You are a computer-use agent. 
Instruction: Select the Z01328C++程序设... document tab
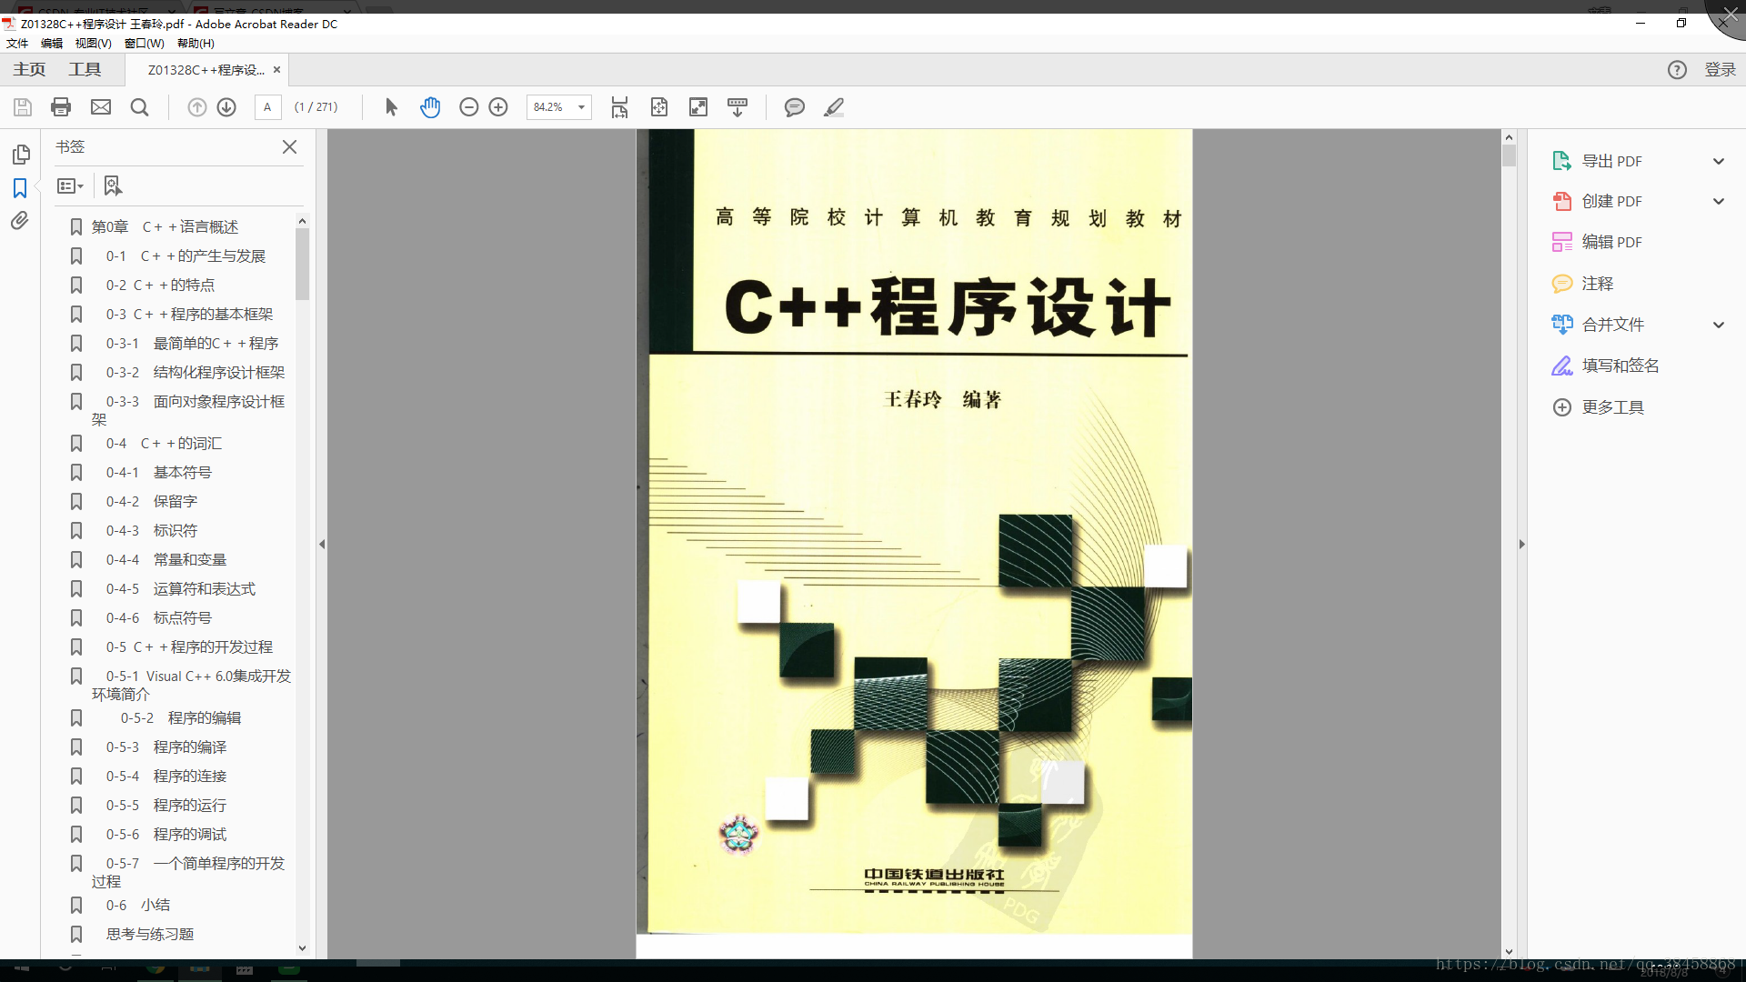[x=206, y=70]
